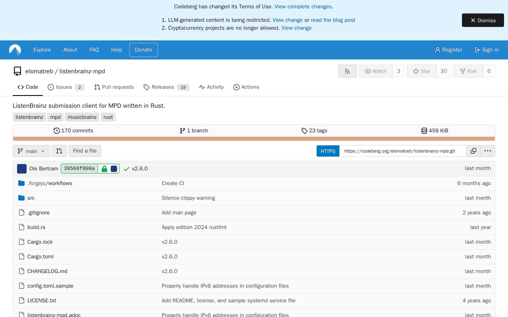The width and height of the screenshot is (508, 317).
Task: Click Ole Bertram's avatar
Action: [x=22, y=169]
